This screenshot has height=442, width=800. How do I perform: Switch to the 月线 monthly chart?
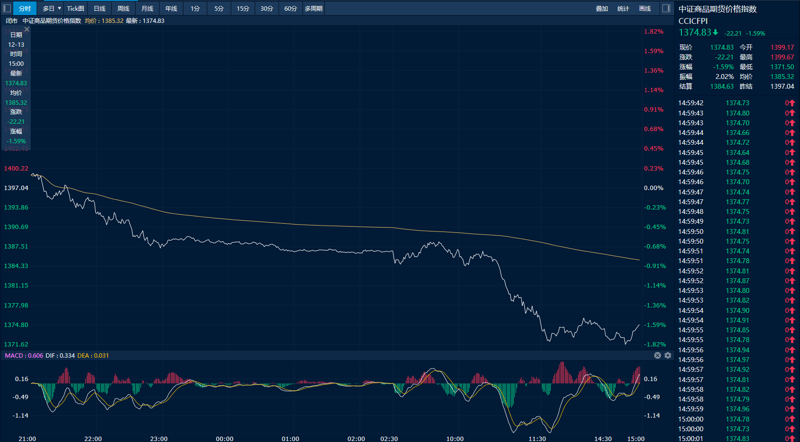pos(147,8)
